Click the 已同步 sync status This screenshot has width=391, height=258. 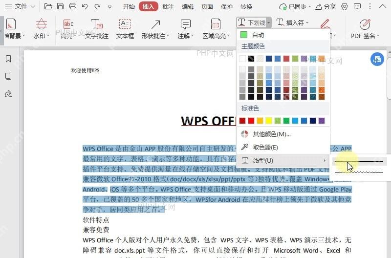point(295,7)
